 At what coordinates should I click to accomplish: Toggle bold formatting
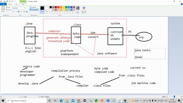[19, 11]
